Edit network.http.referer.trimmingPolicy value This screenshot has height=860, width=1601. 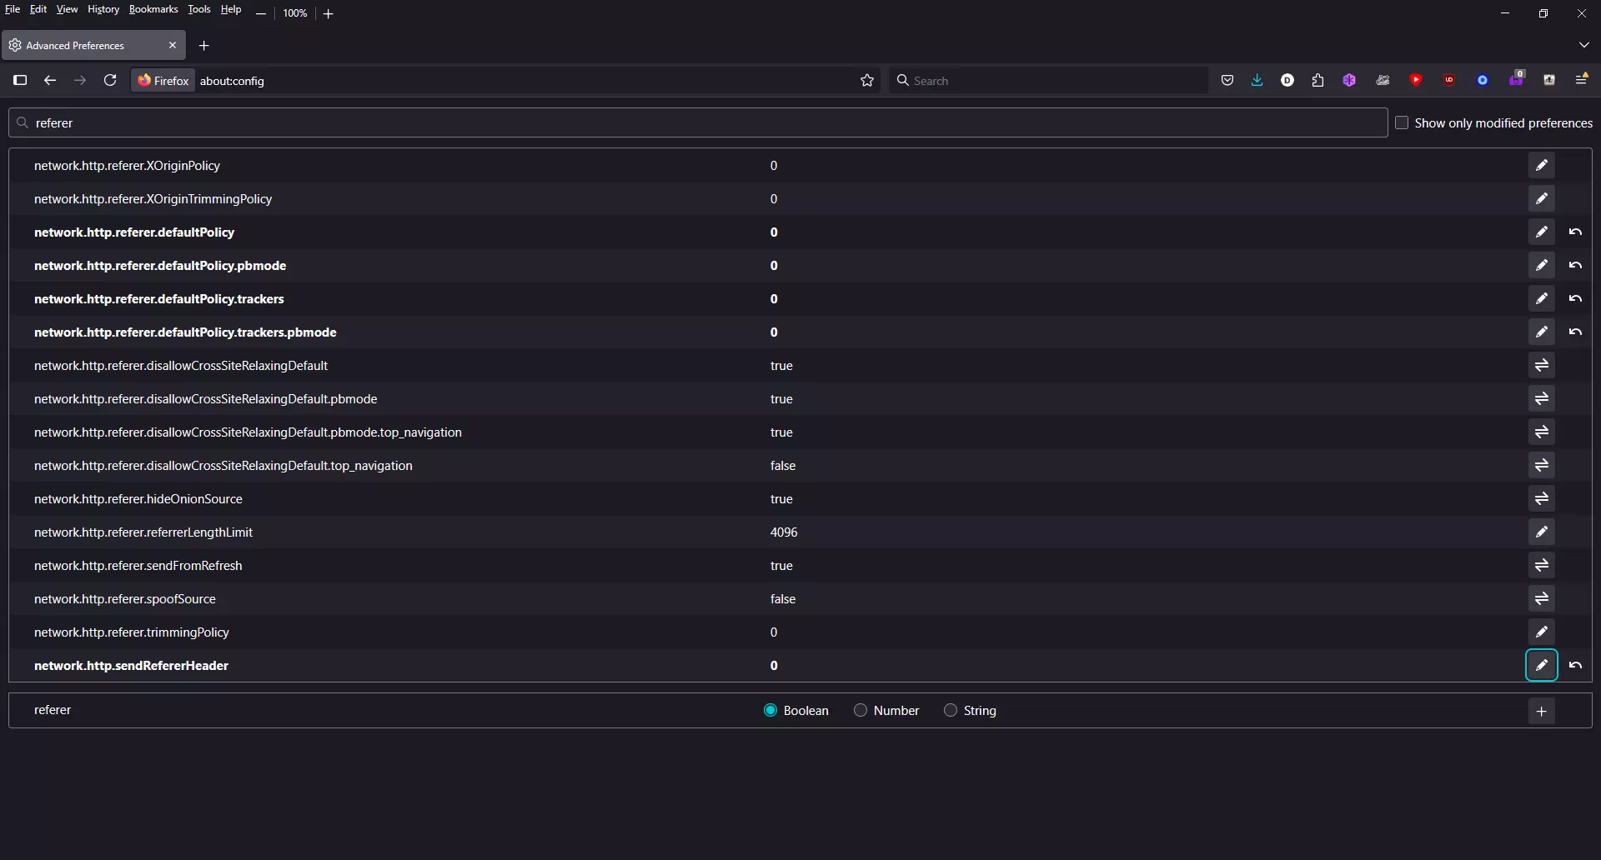click(1541, 632)
